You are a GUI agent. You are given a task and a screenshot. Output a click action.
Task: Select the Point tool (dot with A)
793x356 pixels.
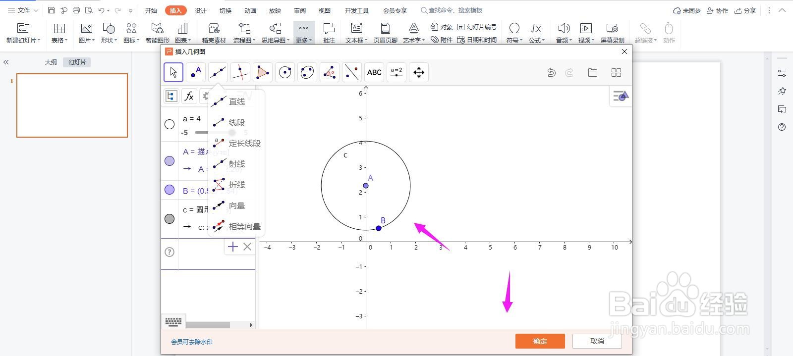(x=196, y=72)
